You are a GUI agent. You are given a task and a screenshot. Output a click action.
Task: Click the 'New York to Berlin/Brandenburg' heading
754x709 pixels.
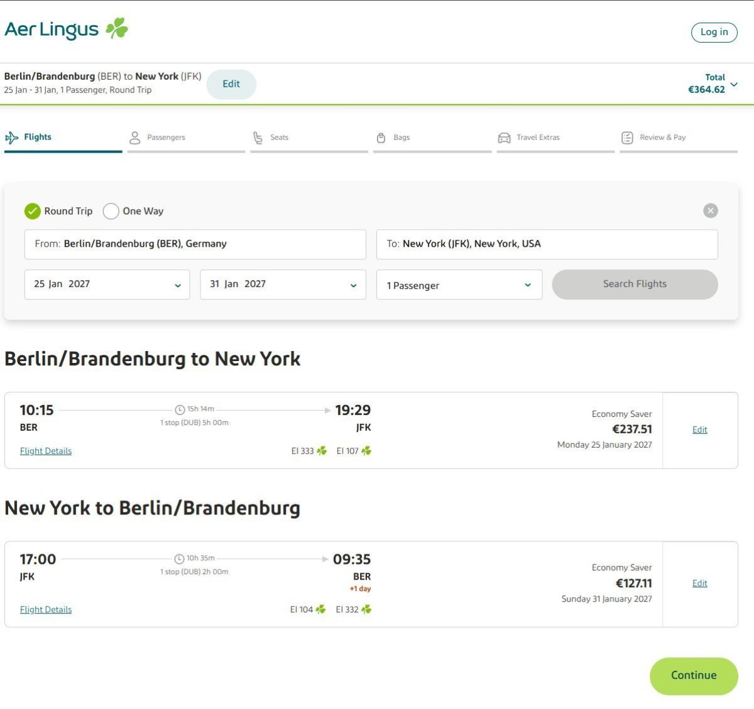153,508
